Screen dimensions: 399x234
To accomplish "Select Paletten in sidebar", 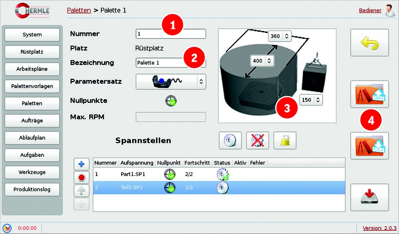I will 32,103.
